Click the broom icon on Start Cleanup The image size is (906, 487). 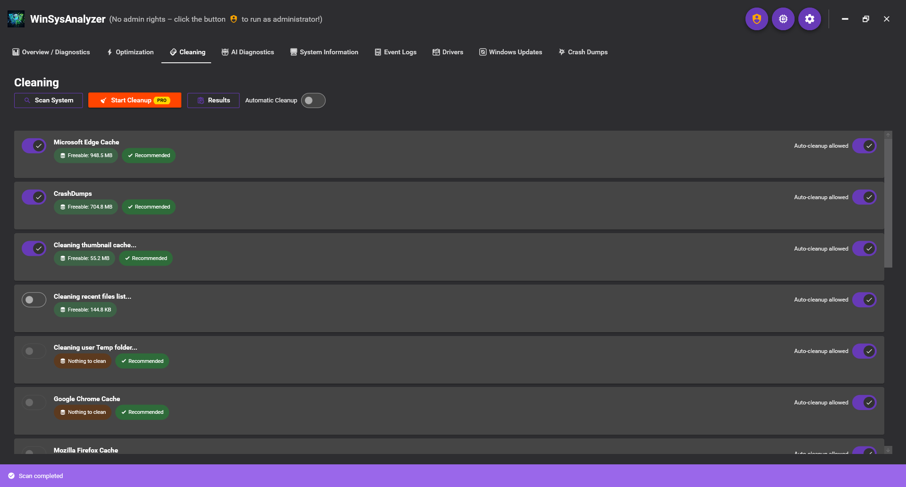click(x=103, y=101)
